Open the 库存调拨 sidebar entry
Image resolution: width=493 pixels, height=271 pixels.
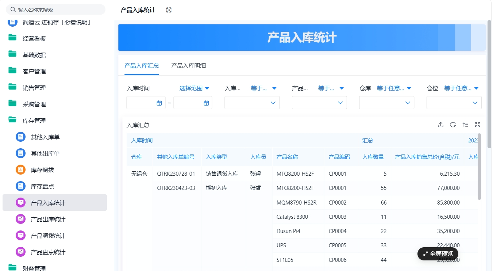(x=55, y=170)
